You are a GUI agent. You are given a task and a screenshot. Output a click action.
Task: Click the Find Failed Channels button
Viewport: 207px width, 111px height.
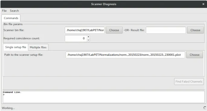tap(189, 82)
